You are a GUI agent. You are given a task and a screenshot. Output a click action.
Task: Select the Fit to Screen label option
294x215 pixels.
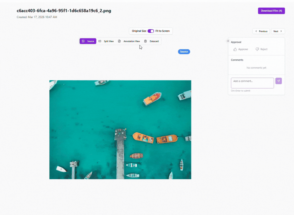(162, 31)
